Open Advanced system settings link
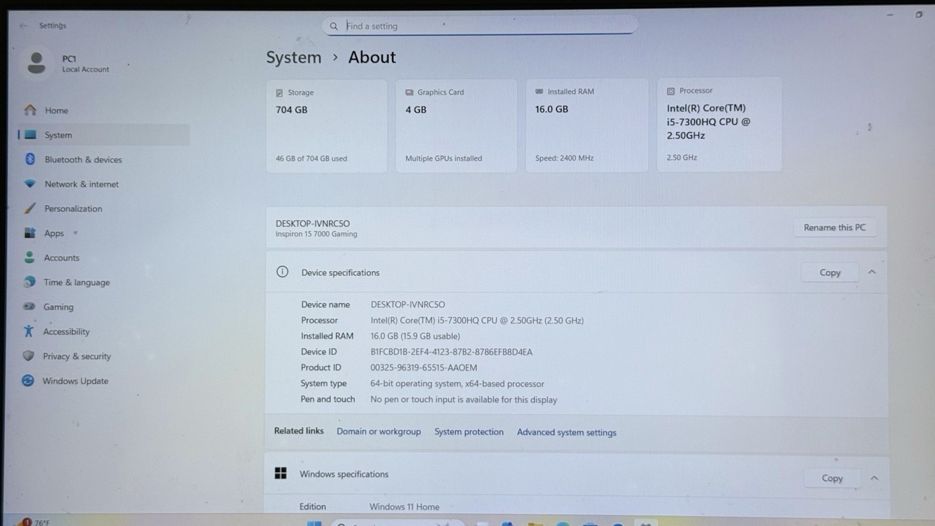 (566, 432)
